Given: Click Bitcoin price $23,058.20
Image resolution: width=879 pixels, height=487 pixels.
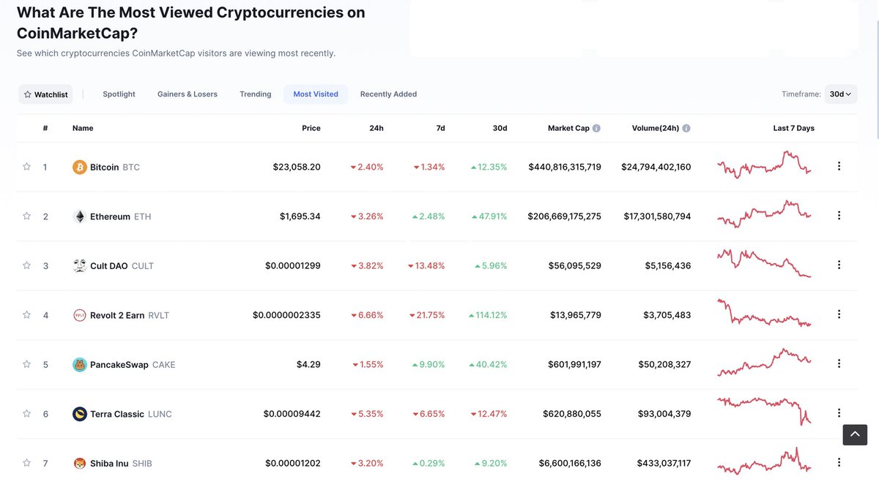Looking at the screenshot, I should pos(297,167).
